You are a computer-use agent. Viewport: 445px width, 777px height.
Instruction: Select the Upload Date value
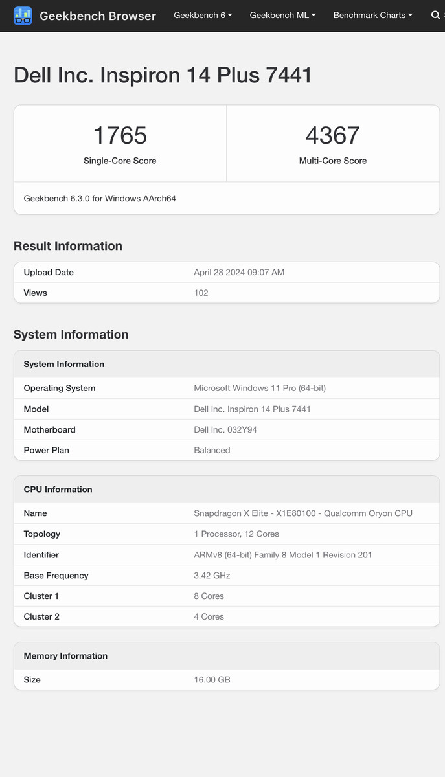[239, 272]
